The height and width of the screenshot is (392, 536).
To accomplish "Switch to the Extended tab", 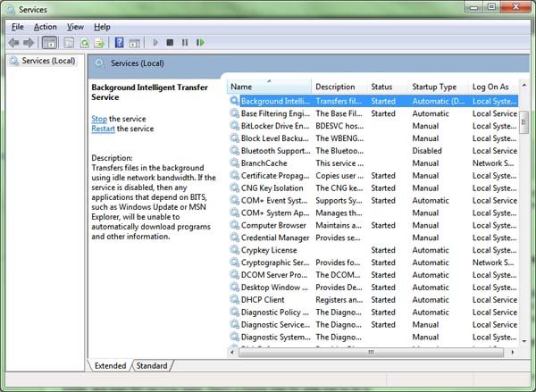I will pyautogui.click(x=110, y=366).
